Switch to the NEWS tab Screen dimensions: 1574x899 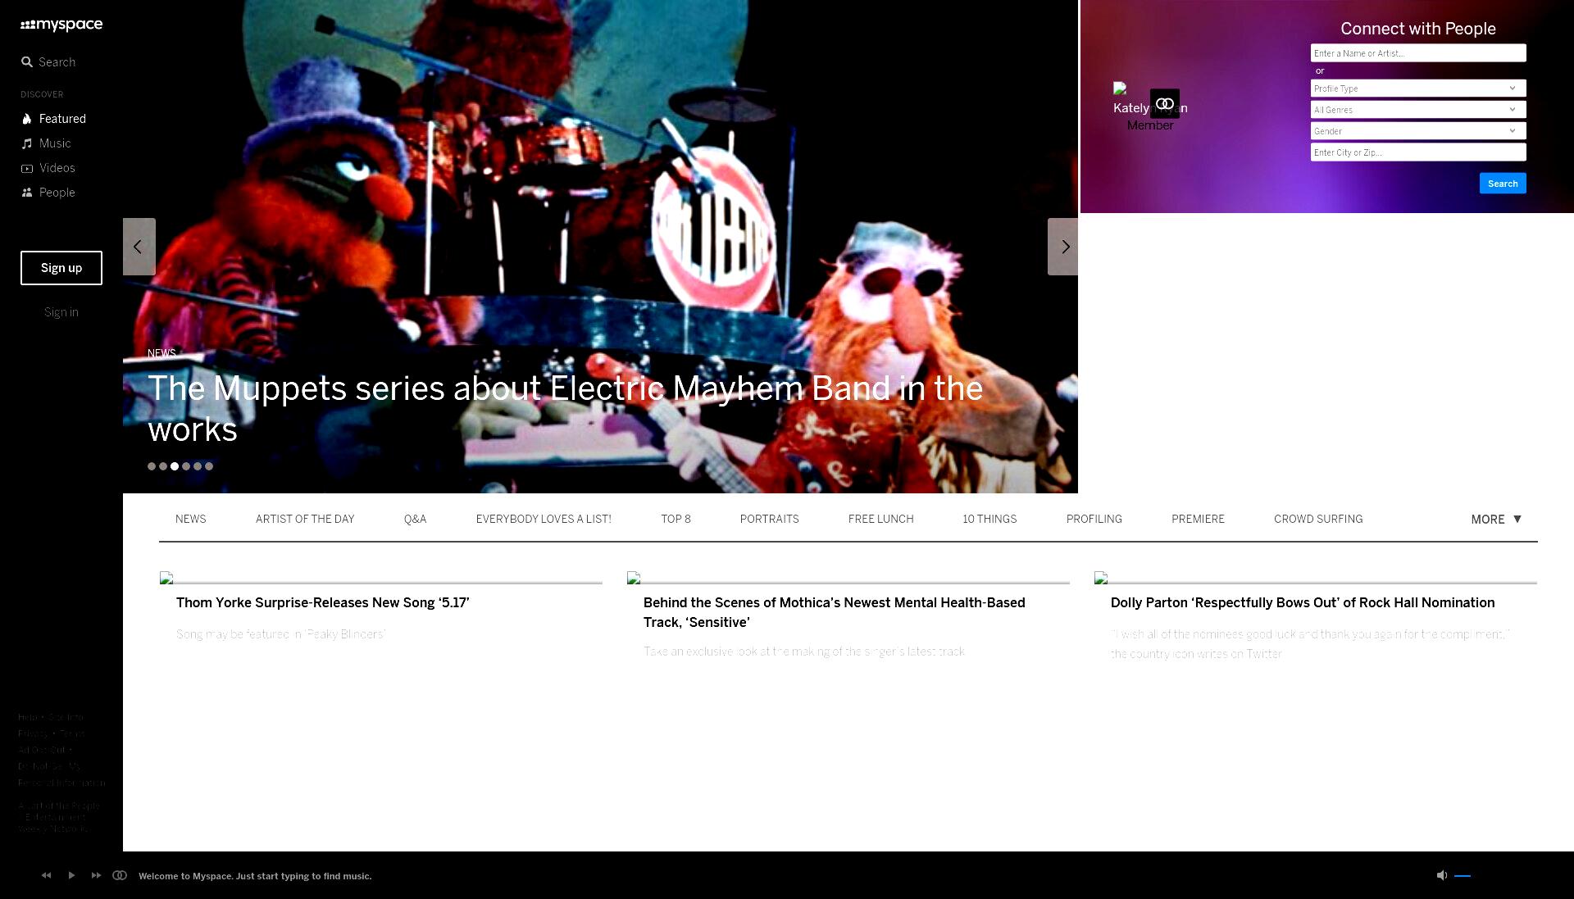tap(191, 519)
